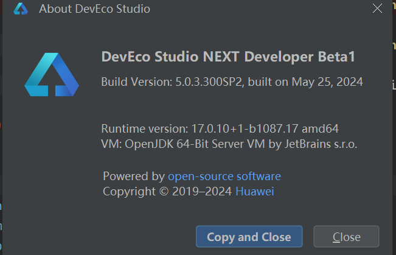Click the underlined Close button
Viewport: 396px width, 255px height.
click(x=346, y=237)
